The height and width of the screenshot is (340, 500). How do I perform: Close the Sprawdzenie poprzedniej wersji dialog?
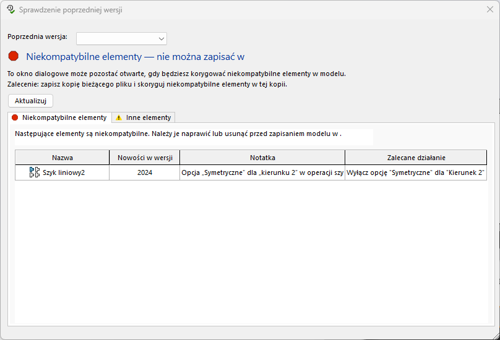point(489,9)
